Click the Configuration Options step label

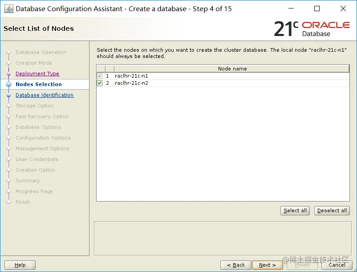coord(43,138)
